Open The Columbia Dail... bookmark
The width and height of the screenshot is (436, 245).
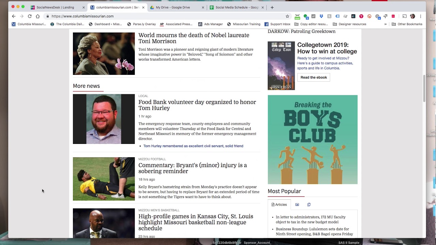click(67, 24)
